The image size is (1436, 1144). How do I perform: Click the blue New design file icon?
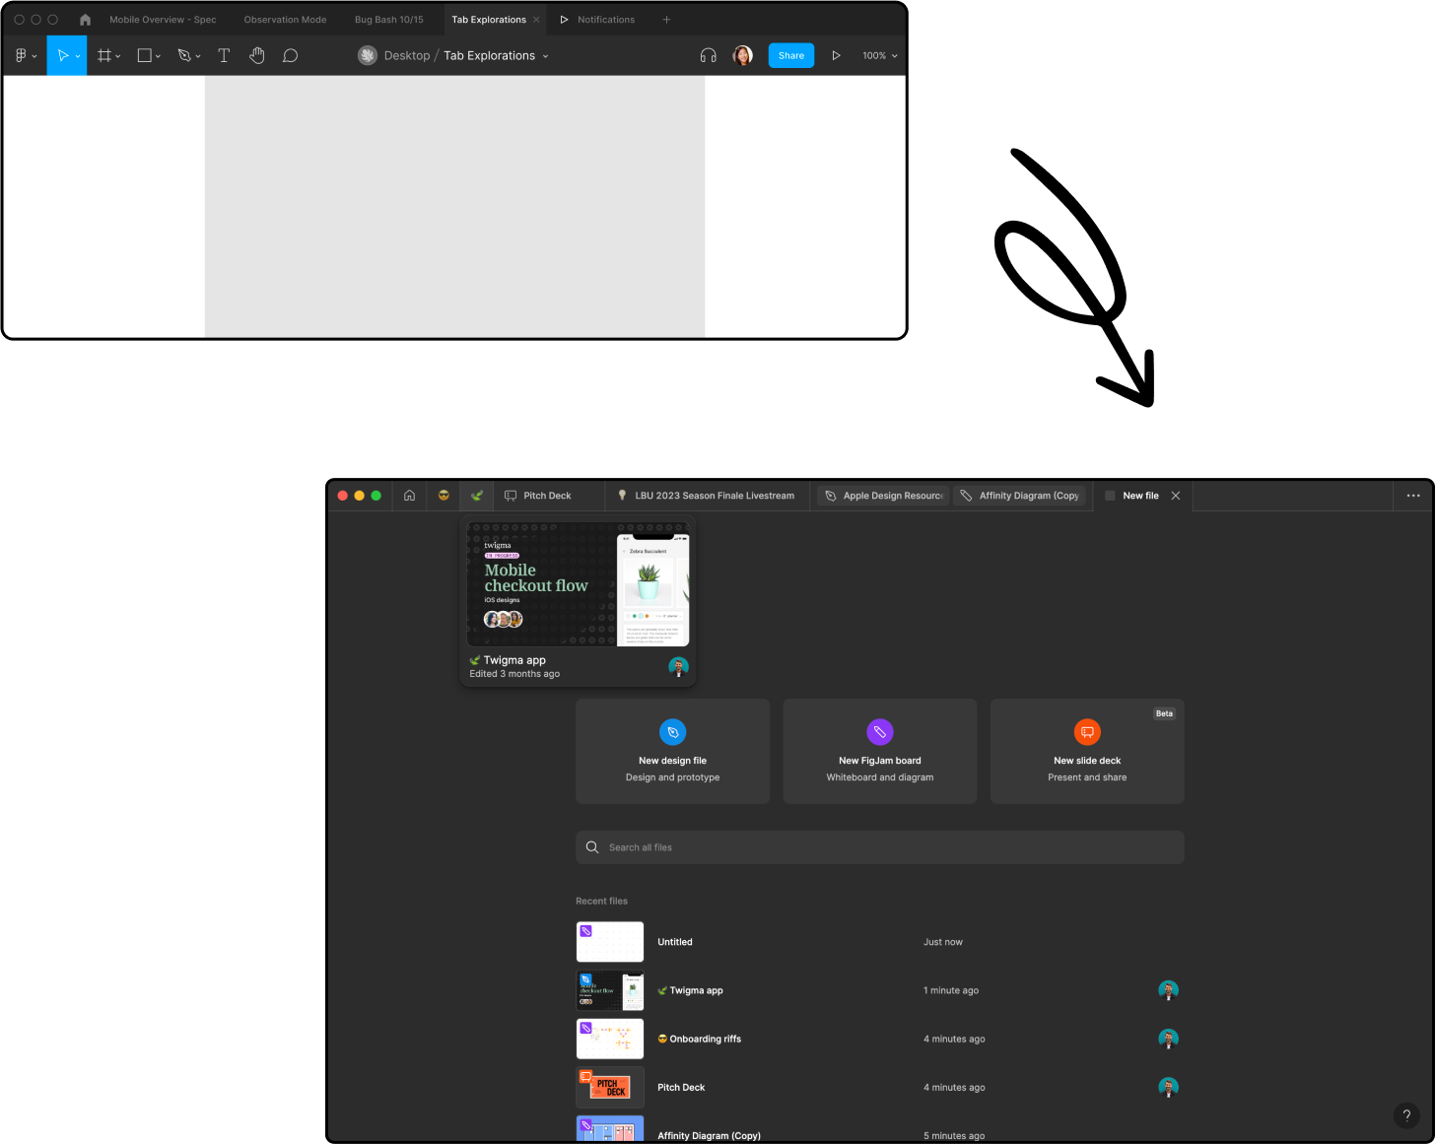pyautogui.click(x=672, y=732)
